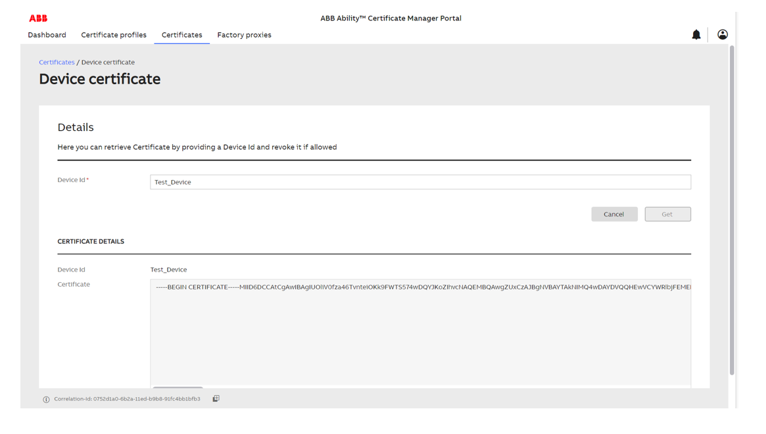Click the Cancel button
This screenshot has width=766, height=434.
click(x=614, y=214)
